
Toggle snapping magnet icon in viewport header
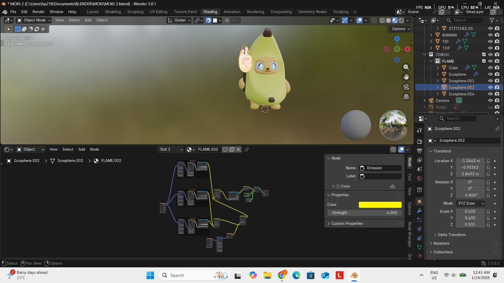pos(208,20)
